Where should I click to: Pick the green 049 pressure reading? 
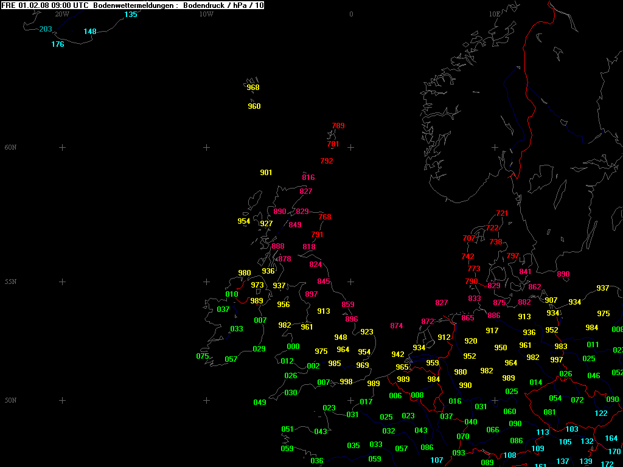point(260,403)
